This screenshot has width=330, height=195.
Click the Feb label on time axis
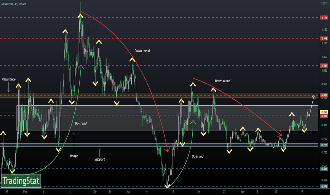[x=25, y=191]
